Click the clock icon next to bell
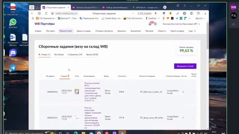Viewport: 239px width, 134px height. (x=155, y=24)
